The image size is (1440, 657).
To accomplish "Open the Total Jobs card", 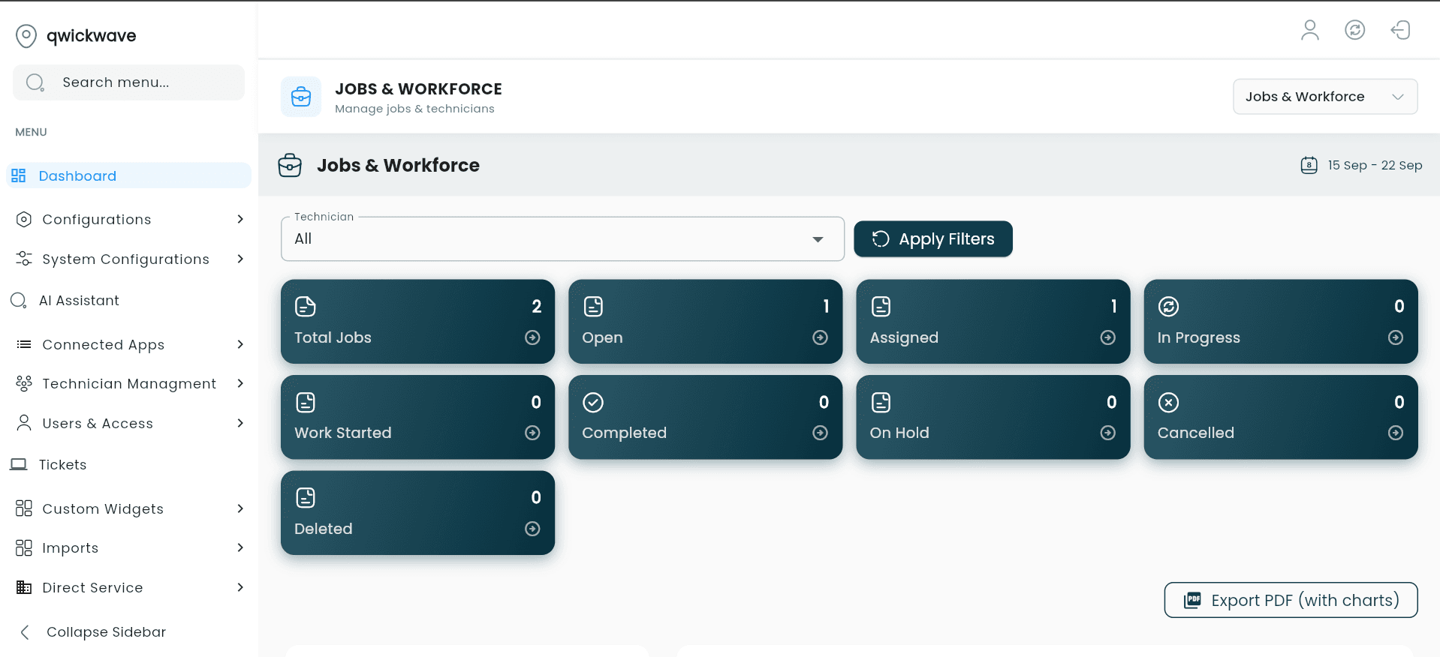I will pyautogui.click(x=417, y=322).
